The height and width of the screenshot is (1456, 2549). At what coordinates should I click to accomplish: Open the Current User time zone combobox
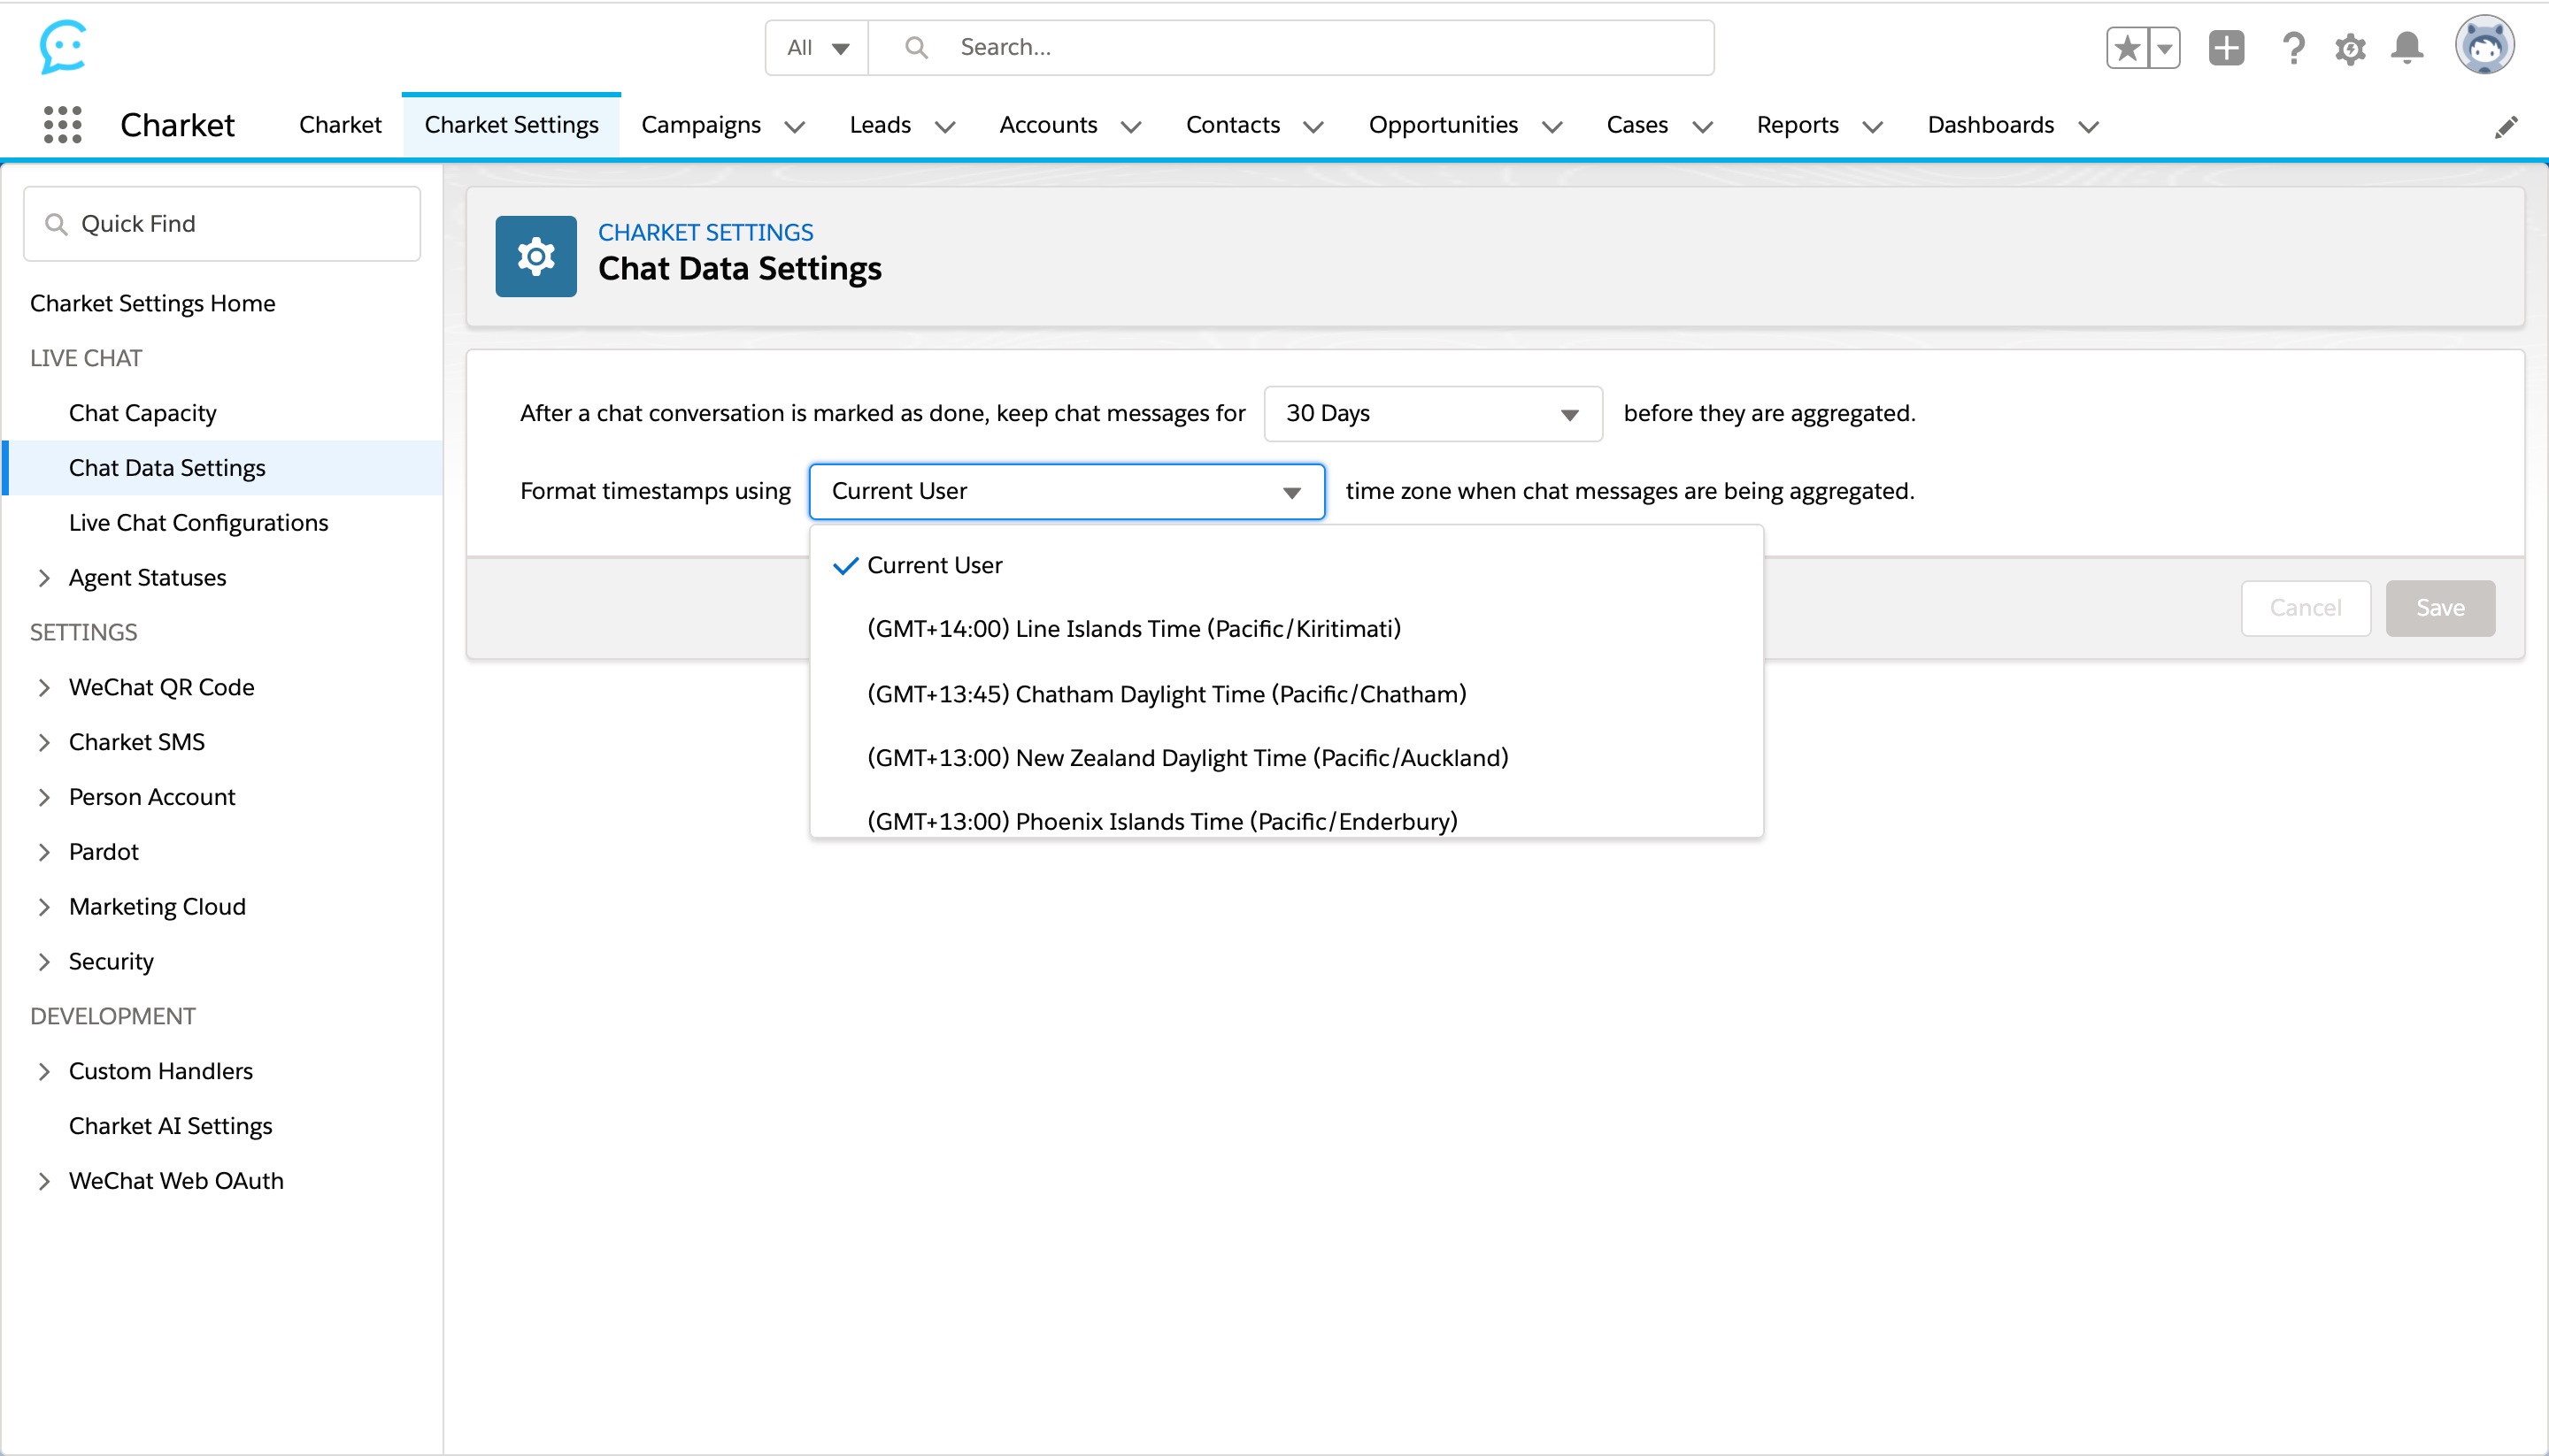click(x=1067, y=491)
